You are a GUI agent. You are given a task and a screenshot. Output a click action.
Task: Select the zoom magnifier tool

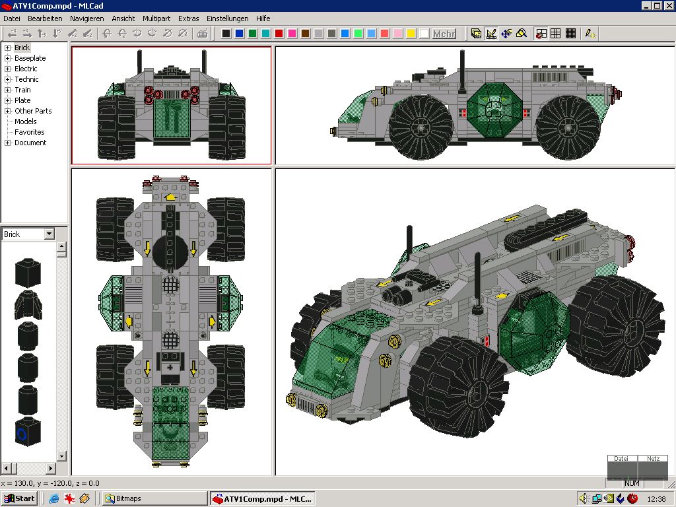coord(522,32)
